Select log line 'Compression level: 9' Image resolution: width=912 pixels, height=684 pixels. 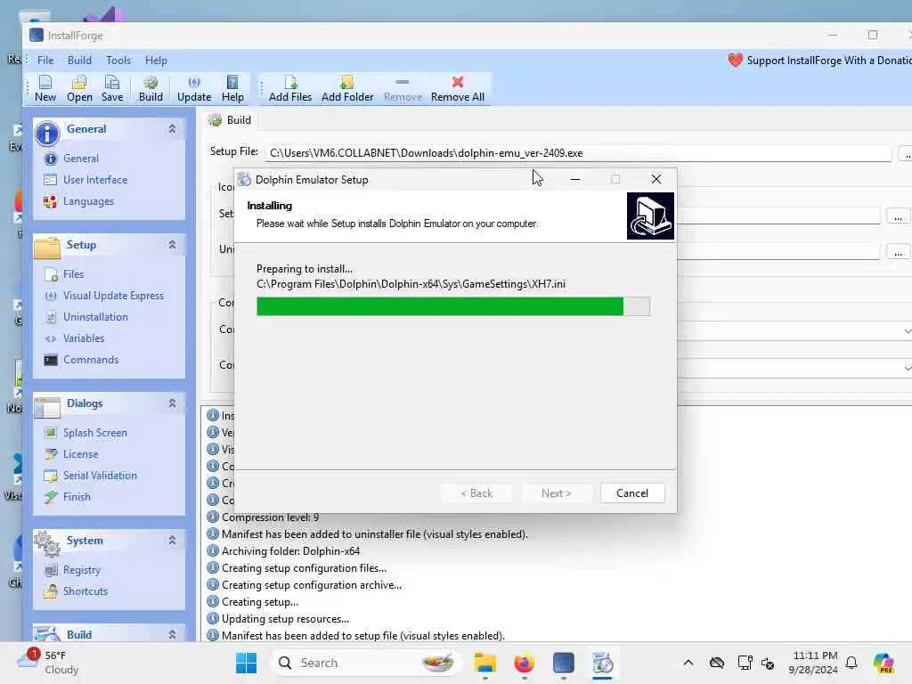(271, 517)
